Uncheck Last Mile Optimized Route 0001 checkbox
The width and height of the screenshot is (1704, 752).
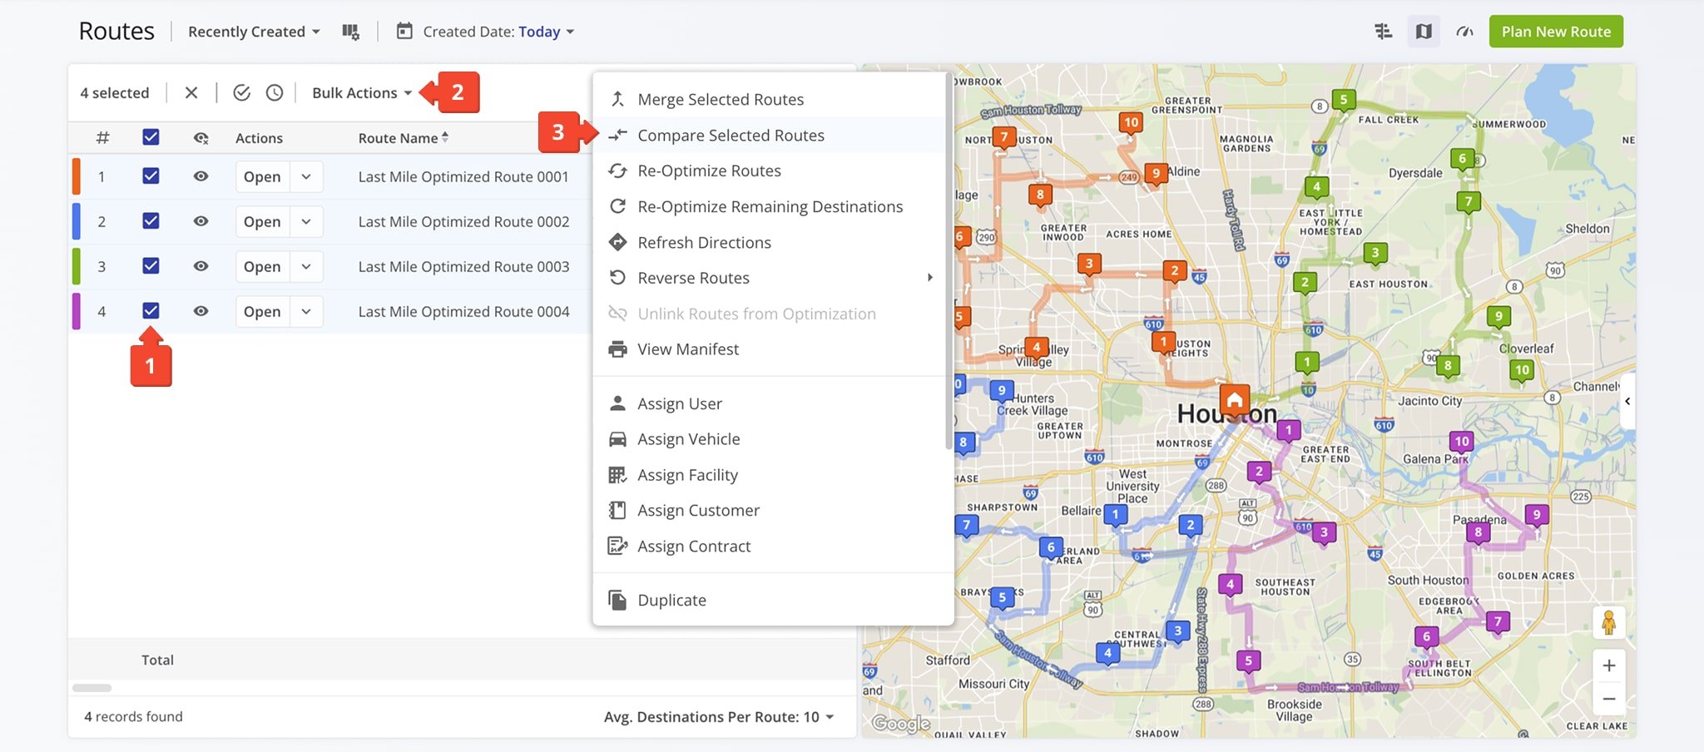(151, 176)
